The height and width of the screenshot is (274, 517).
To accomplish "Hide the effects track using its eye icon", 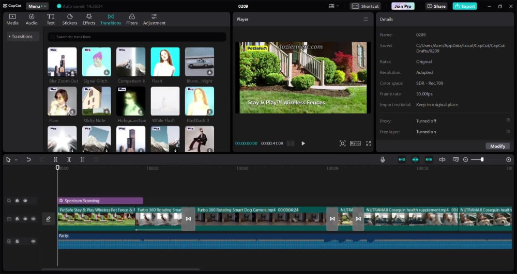I will pos(25,201).
